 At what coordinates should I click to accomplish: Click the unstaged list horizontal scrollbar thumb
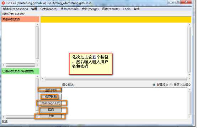[x=20, y=65]
